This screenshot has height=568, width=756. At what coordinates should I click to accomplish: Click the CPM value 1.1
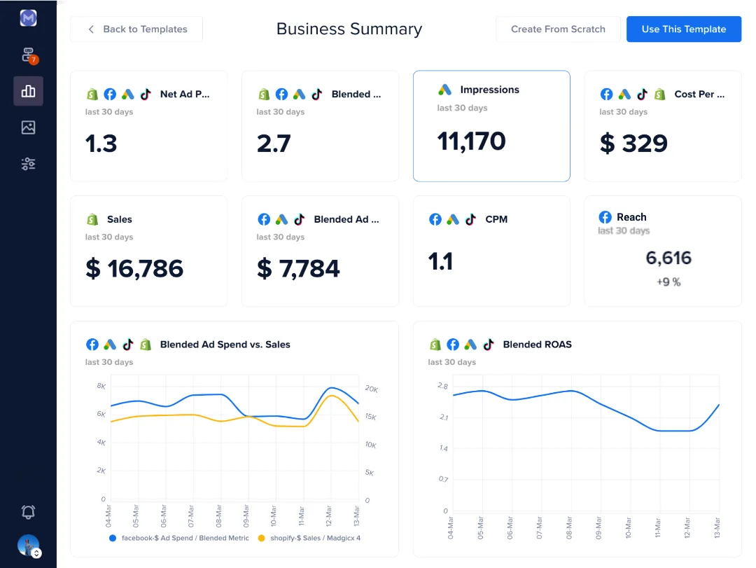(440, 262)
